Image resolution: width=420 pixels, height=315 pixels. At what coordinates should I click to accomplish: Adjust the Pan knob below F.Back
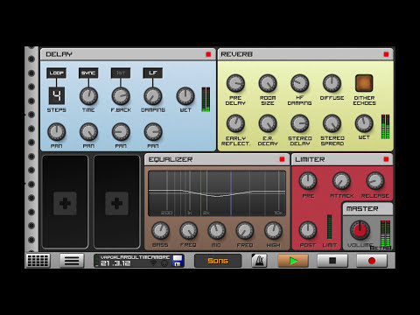pyautogui.click(x=121, y=132)
